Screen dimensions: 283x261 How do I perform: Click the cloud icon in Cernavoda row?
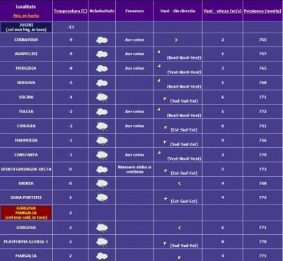tap(102, 40)
